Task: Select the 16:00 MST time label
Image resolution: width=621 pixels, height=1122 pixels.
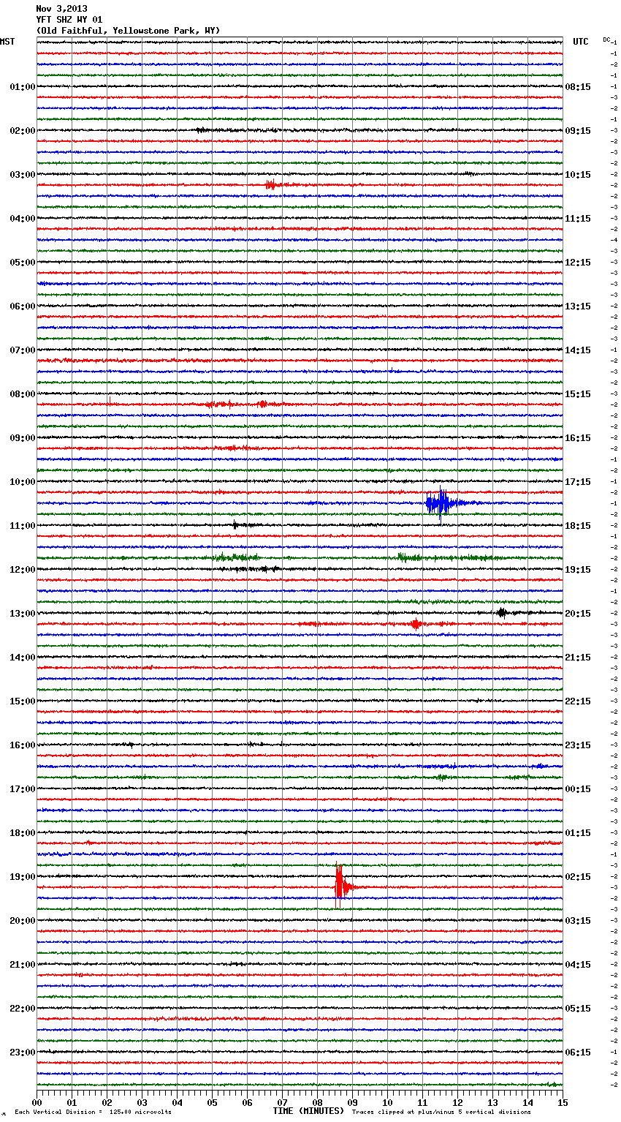Action: [x=23, y=745]
